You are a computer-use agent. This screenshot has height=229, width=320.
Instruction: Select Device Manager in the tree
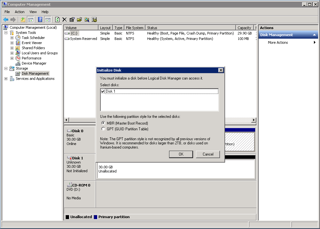(x=34, y=63)
